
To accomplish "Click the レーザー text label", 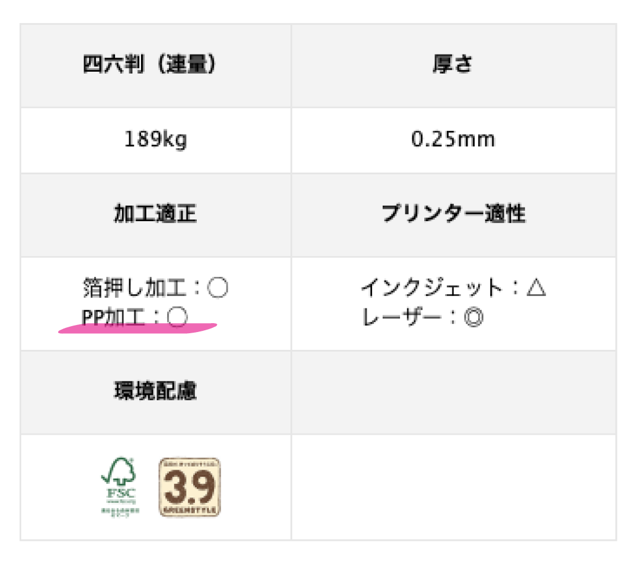I will 402,317.
